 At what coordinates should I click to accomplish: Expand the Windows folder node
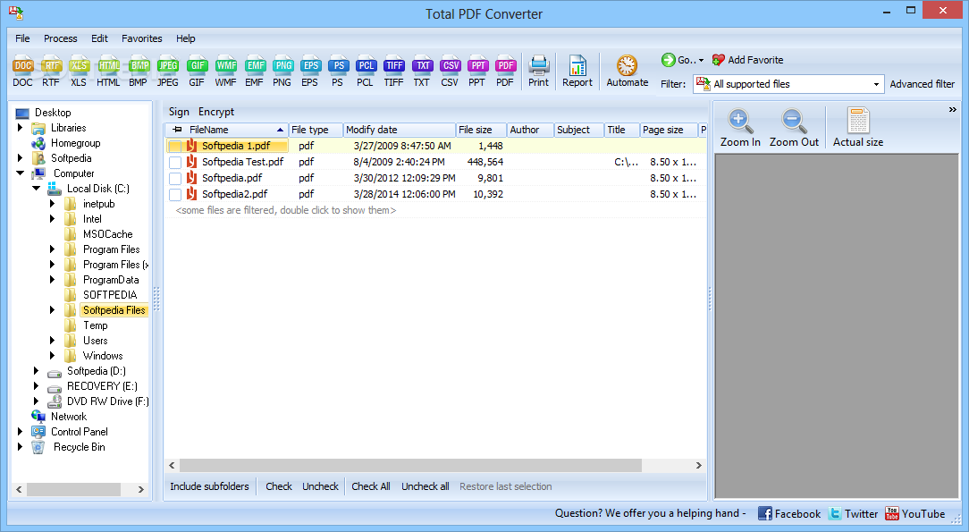click(52, 355)
